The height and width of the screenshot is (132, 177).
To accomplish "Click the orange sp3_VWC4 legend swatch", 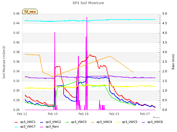I will (x=93, y=122).
